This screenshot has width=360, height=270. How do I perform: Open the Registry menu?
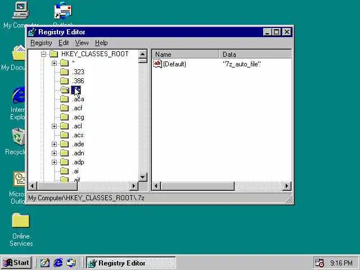[41, 43]
